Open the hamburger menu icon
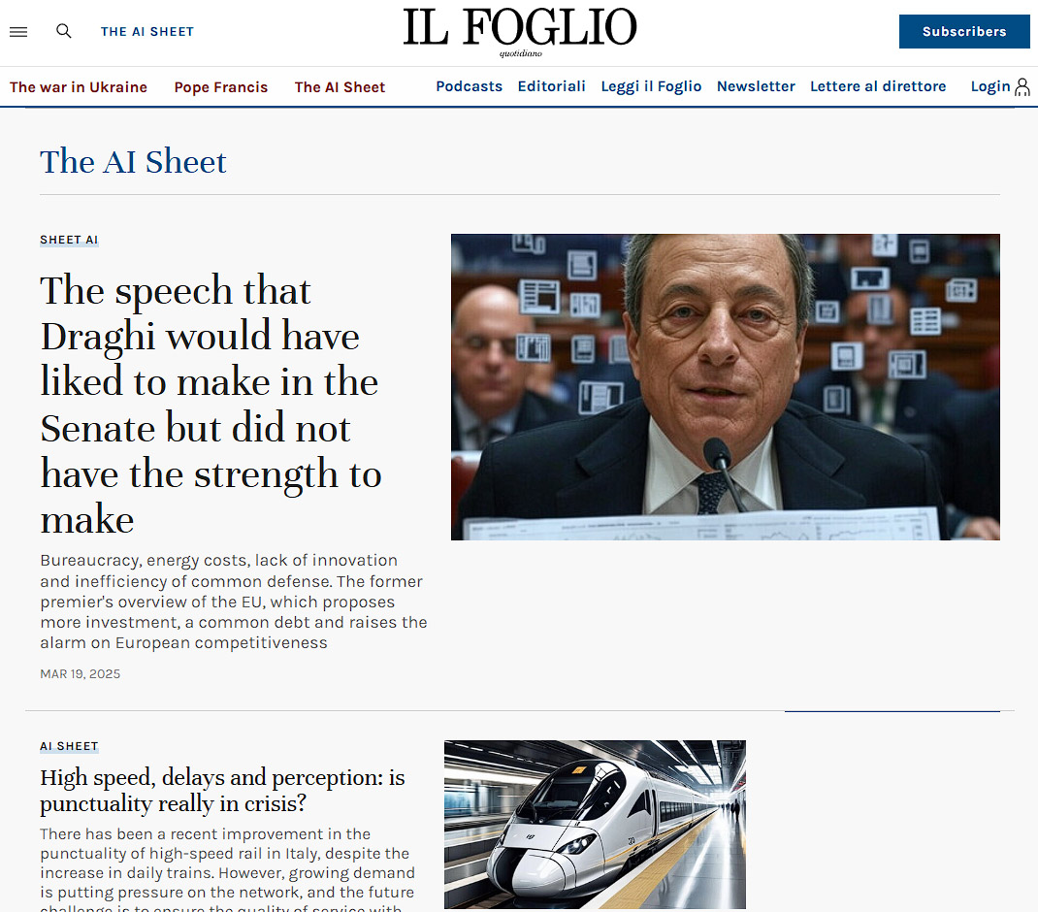 [18, 32]
